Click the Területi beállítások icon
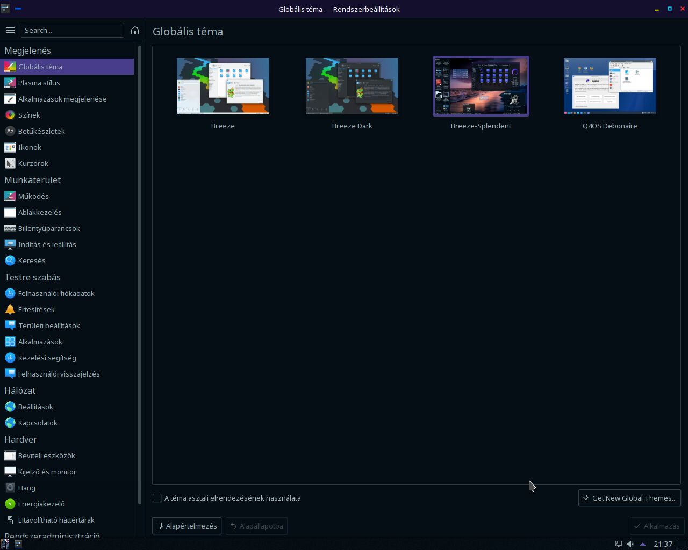Screen dimensions: 688x550 tap(10, 325)
